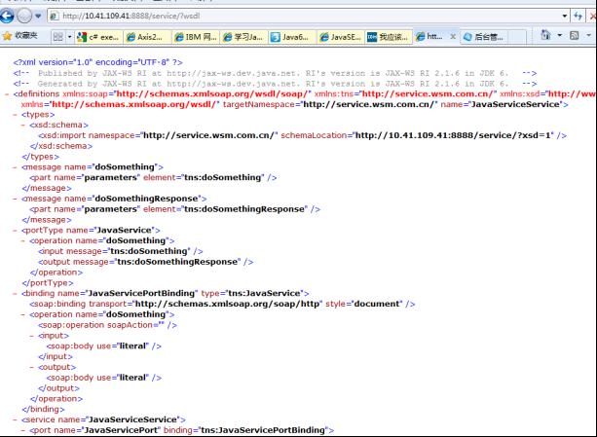Close the active WSDL tab
Image resolution: width=597 pixels, height=437 pixels.
452,36
